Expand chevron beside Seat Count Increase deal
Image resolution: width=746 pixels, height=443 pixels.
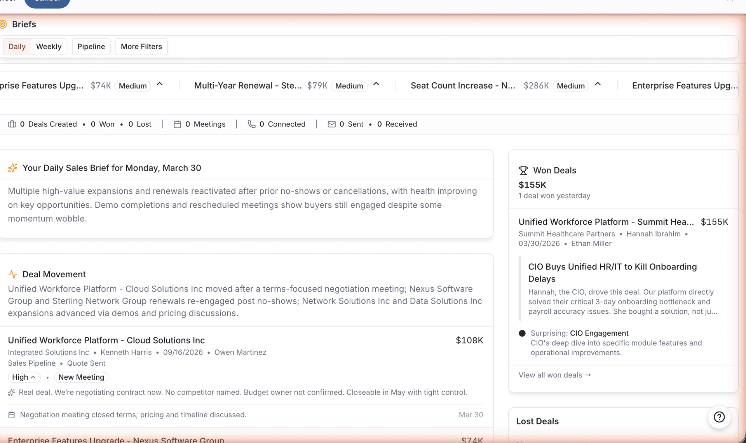[x=598, y=84]
